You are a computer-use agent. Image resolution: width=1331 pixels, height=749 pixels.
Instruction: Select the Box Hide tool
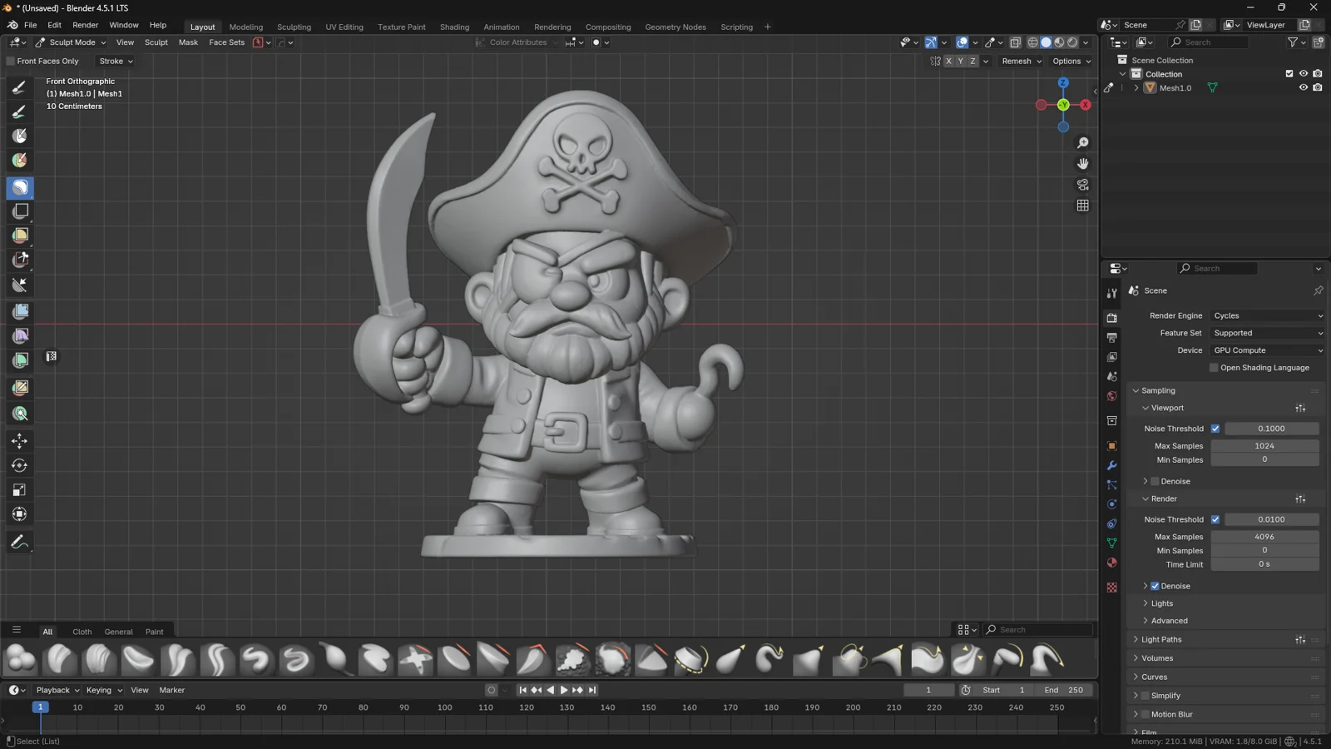coord(20,211)
